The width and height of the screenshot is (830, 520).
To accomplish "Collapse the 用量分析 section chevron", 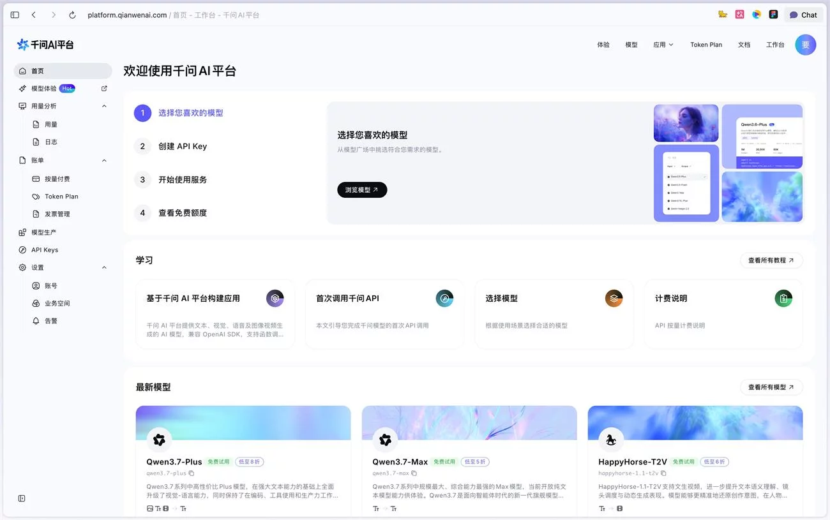I will tap(104, 106).
